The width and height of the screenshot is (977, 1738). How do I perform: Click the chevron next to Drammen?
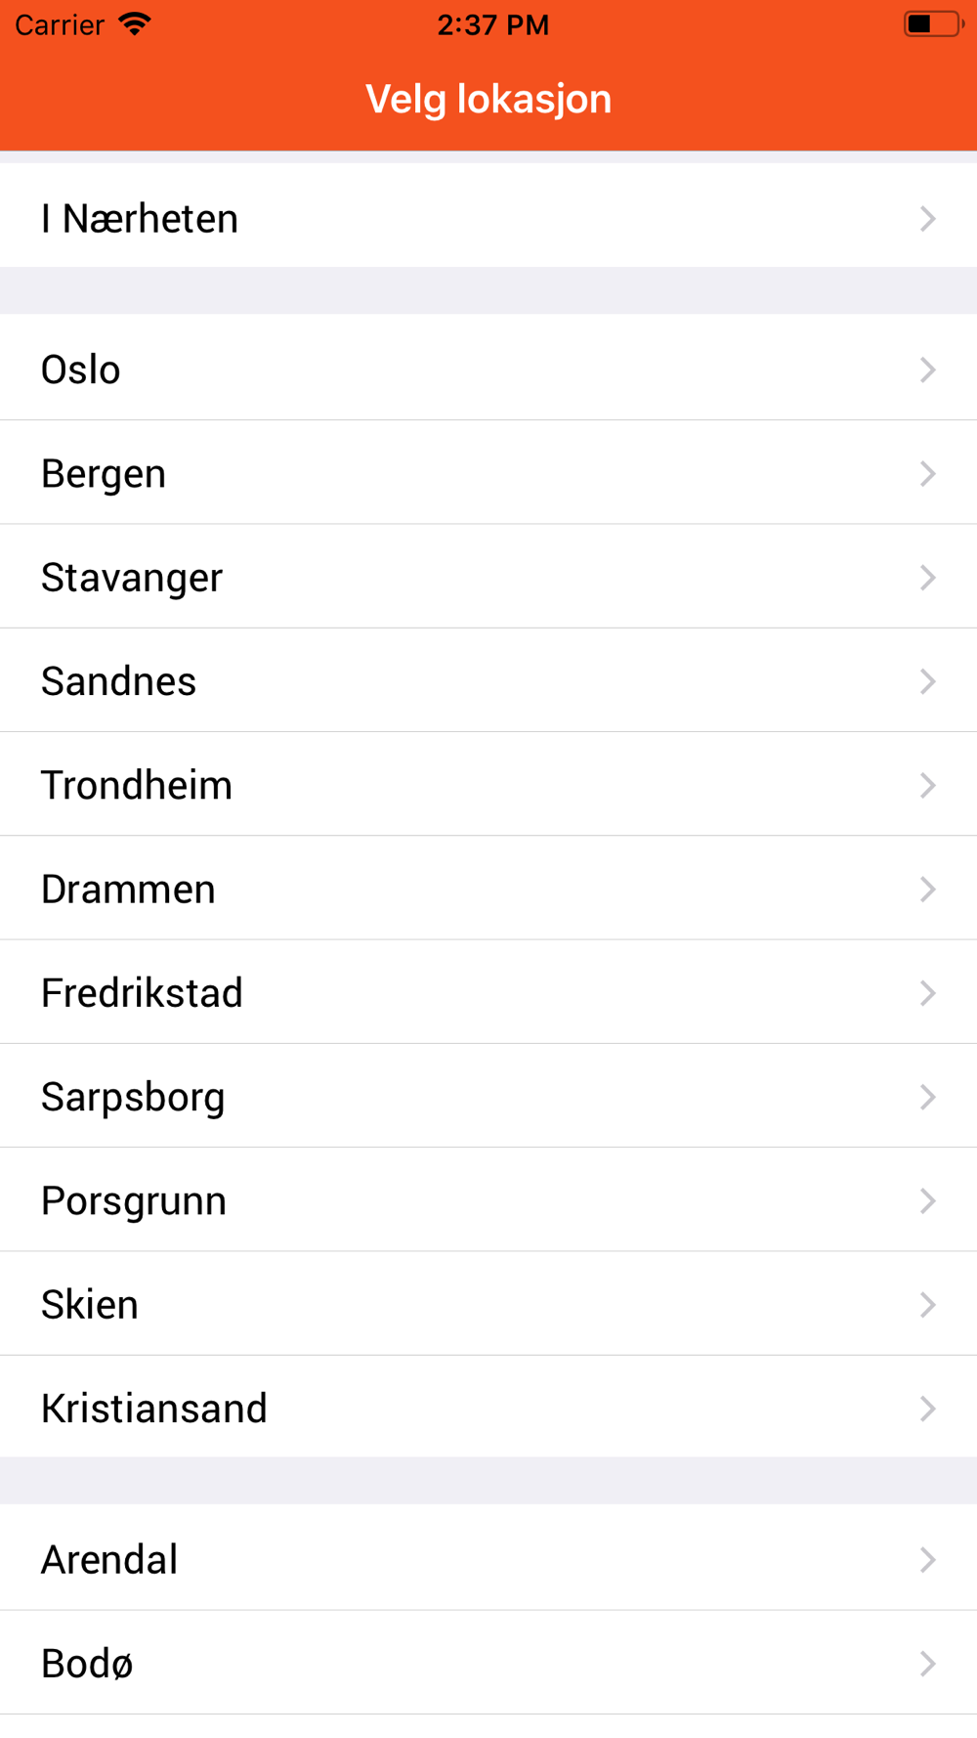(927, 890)
